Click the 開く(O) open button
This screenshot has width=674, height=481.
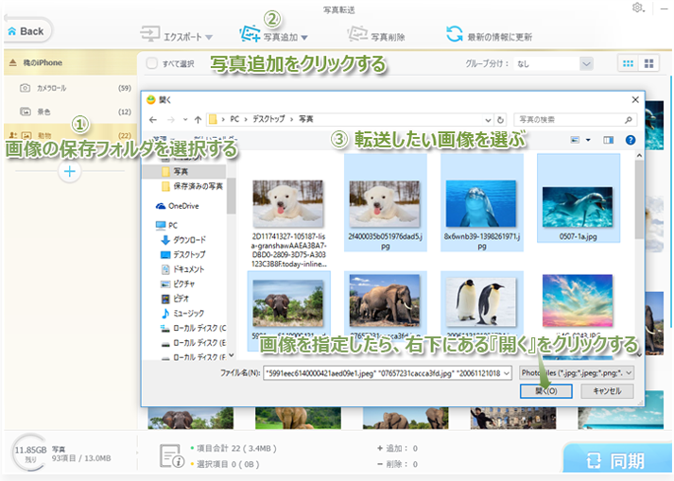pos(545,391)
